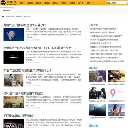Viewport: 128px width, 128px height.
Task: Open the 70後 article thumbnail
Action: tap(14, 123)
